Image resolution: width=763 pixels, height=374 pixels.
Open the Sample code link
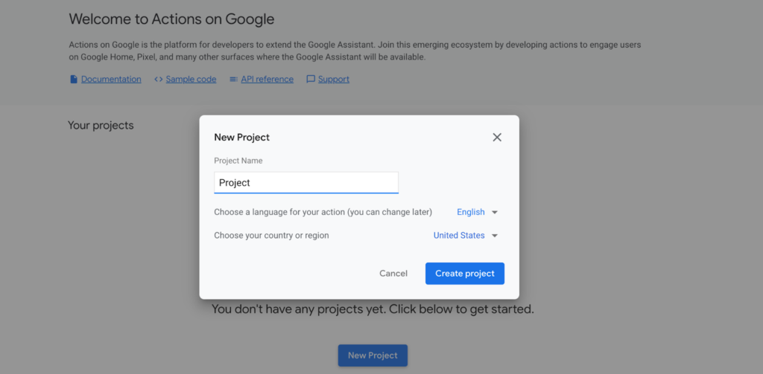pyautogui.click(x=191, y=79)
